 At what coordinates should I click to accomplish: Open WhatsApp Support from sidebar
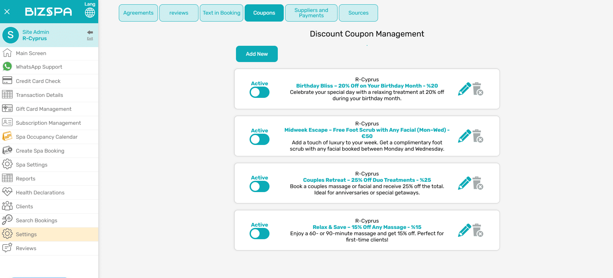coord(39,67)
